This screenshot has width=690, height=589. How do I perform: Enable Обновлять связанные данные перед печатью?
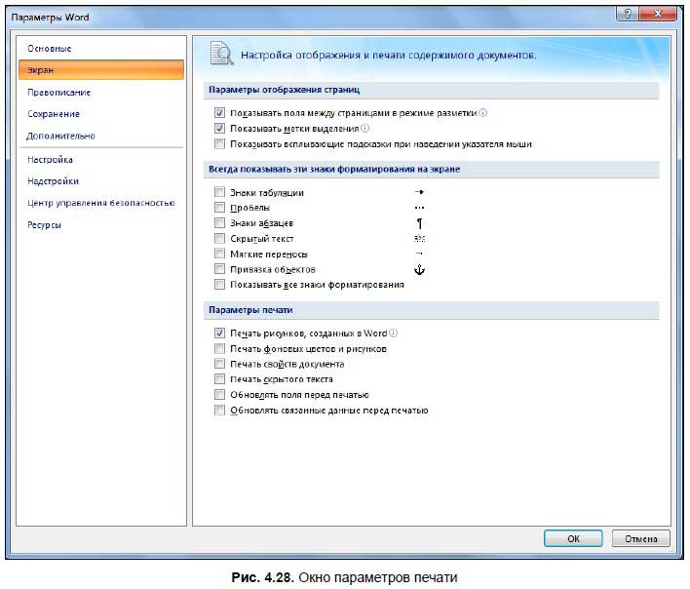tap(219, 410)
